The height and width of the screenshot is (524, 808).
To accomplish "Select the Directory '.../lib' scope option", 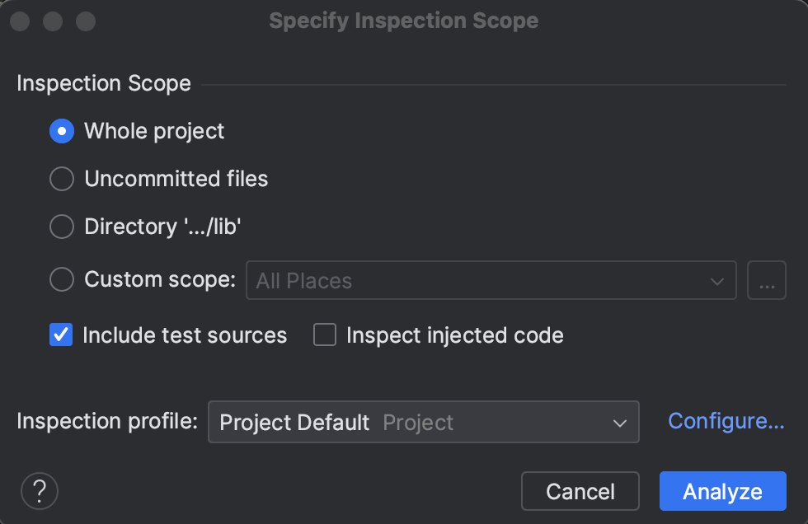I will [x=61, y=227].
